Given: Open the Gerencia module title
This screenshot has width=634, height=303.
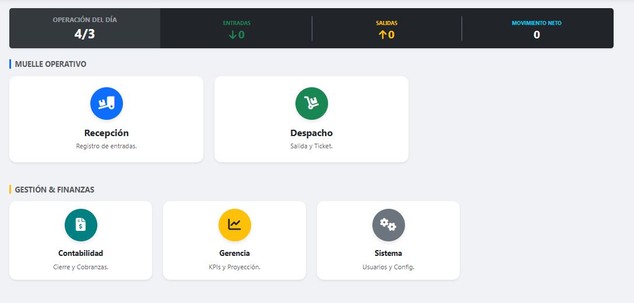Looking at the screenshot, I should [234, 254].
